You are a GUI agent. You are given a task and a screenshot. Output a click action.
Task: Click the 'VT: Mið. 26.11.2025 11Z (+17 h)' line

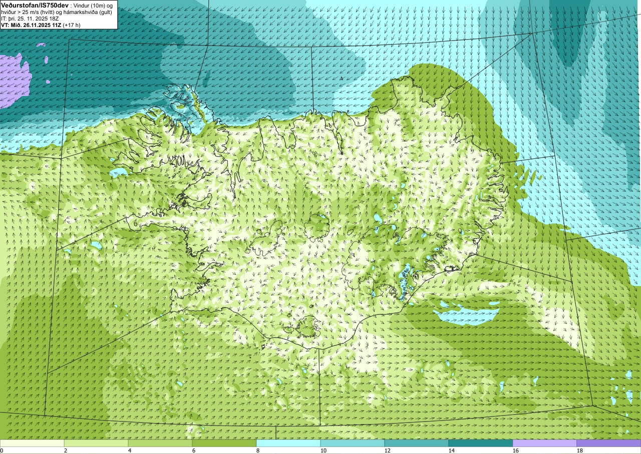[x=41, y=24]
